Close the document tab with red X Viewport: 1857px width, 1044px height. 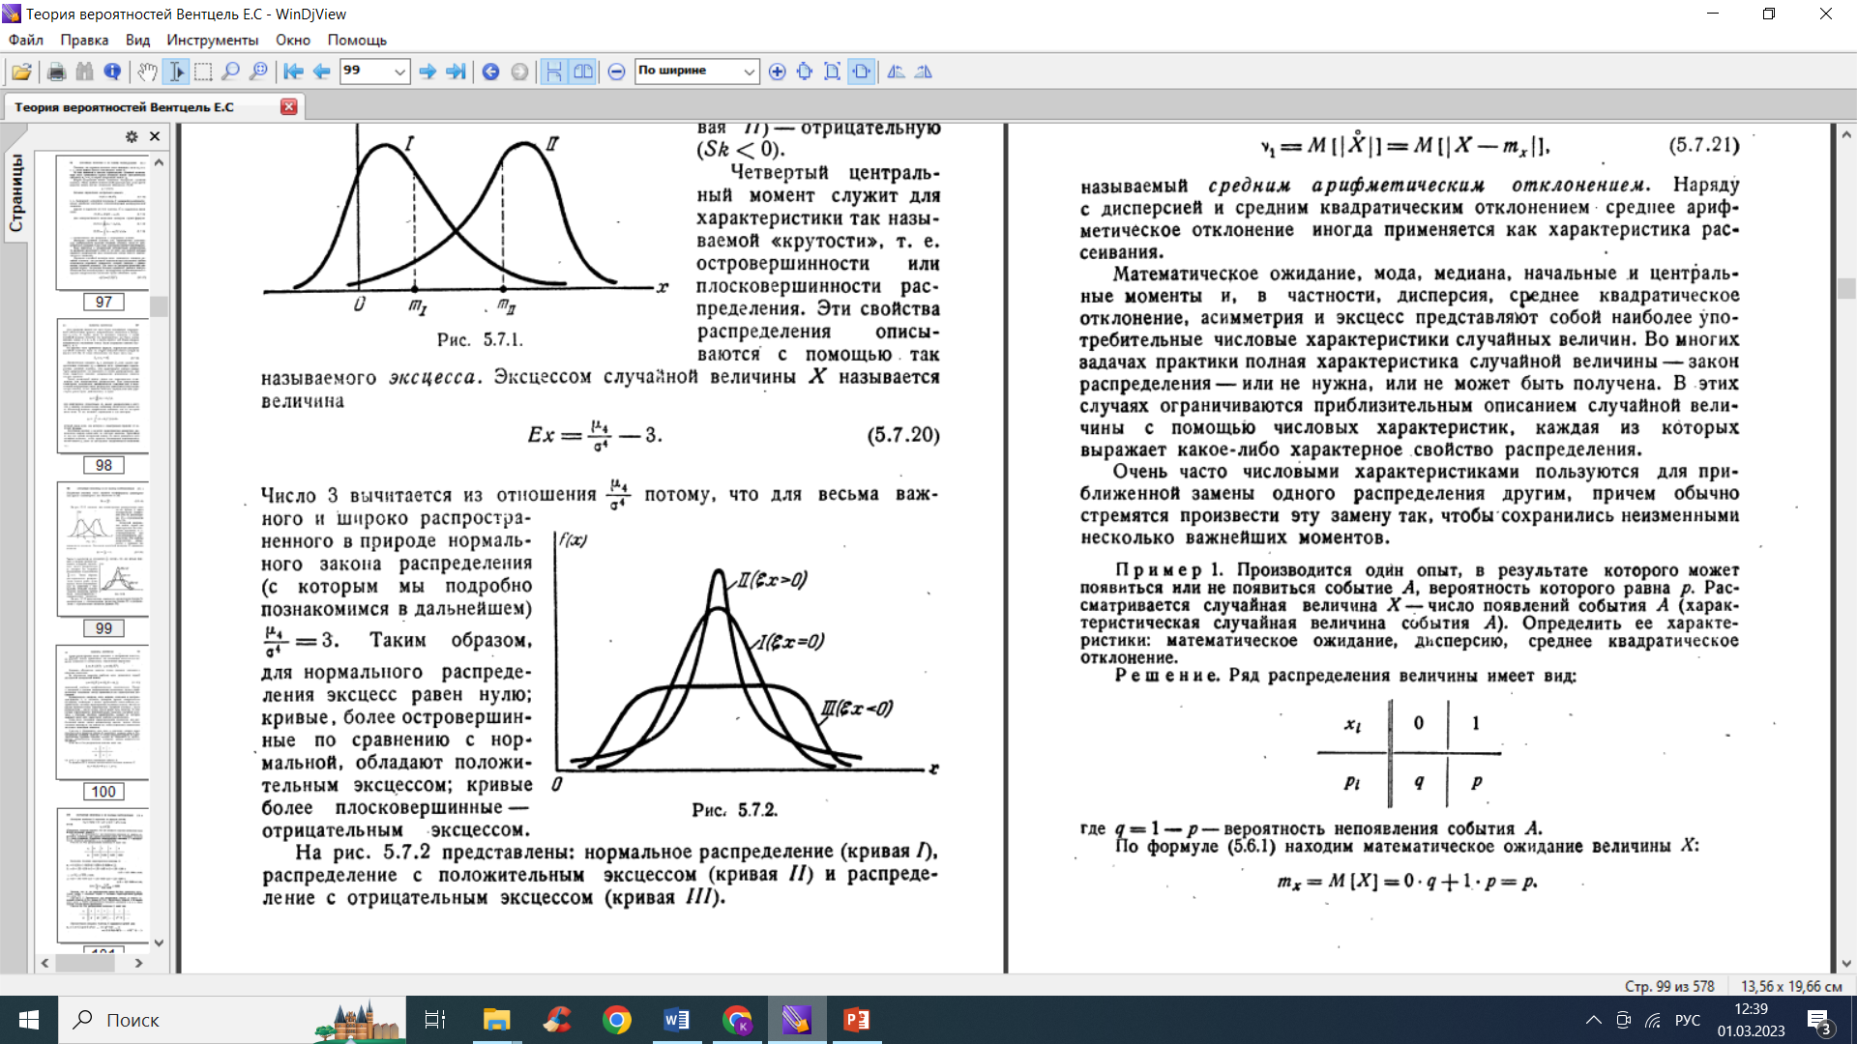point(288,106)
